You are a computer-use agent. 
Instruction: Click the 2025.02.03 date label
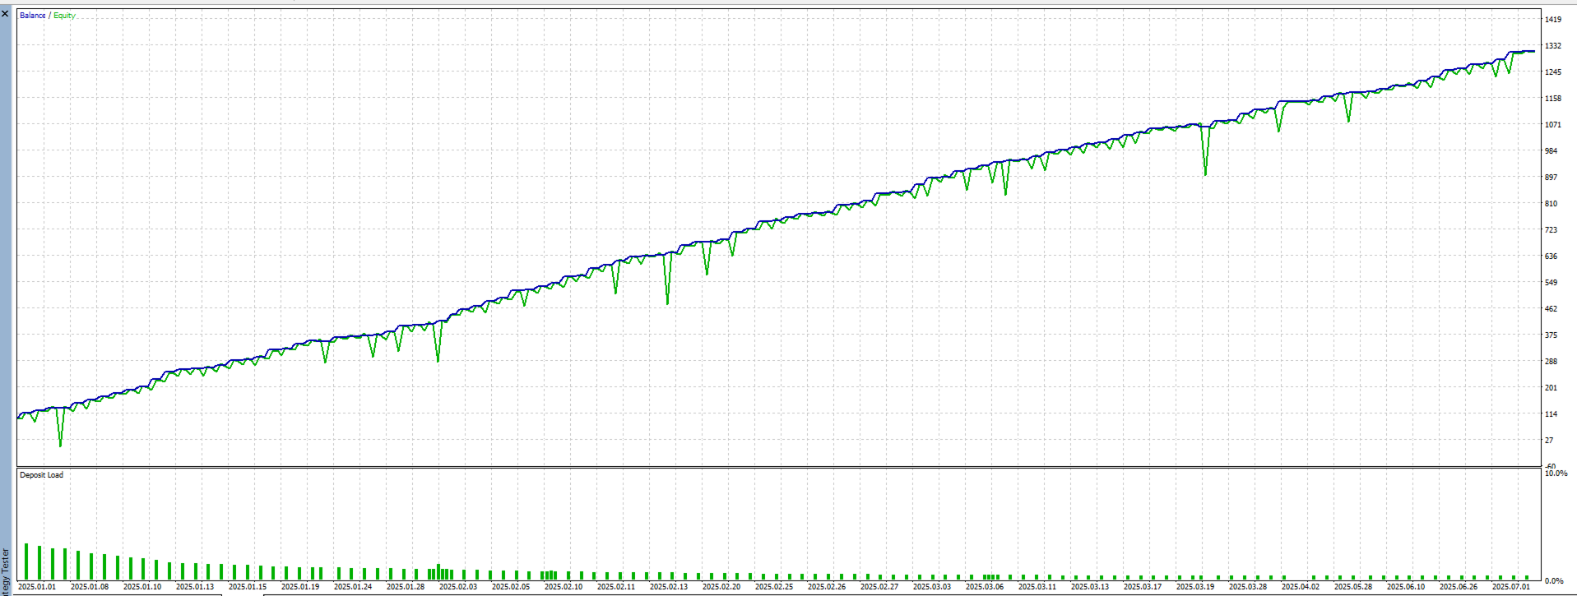click(458, 587)
